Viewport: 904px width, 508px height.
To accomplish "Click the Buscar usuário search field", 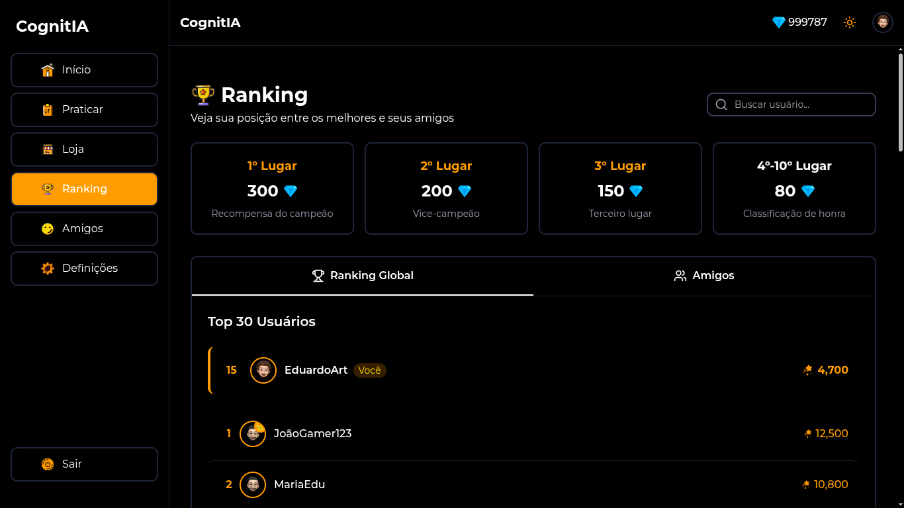I will (791, 104).
